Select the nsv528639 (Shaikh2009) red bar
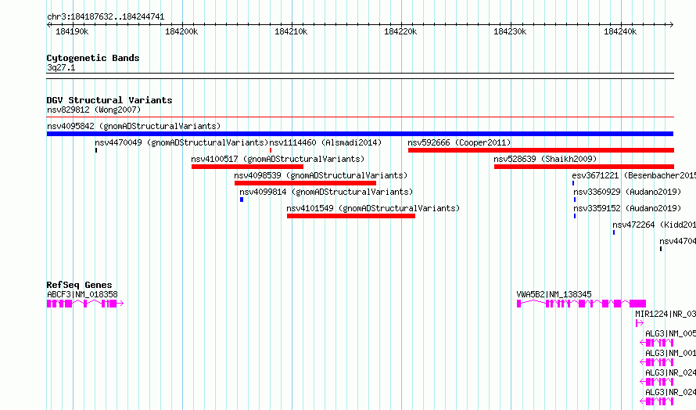Viewport: 696px width, 410px height. click(583, 167)
